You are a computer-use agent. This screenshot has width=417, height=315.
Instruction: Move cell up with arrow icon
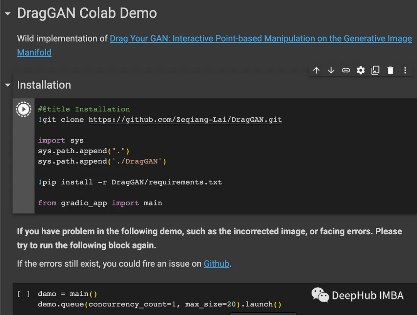pyautogui.click(x=316, y=70)
